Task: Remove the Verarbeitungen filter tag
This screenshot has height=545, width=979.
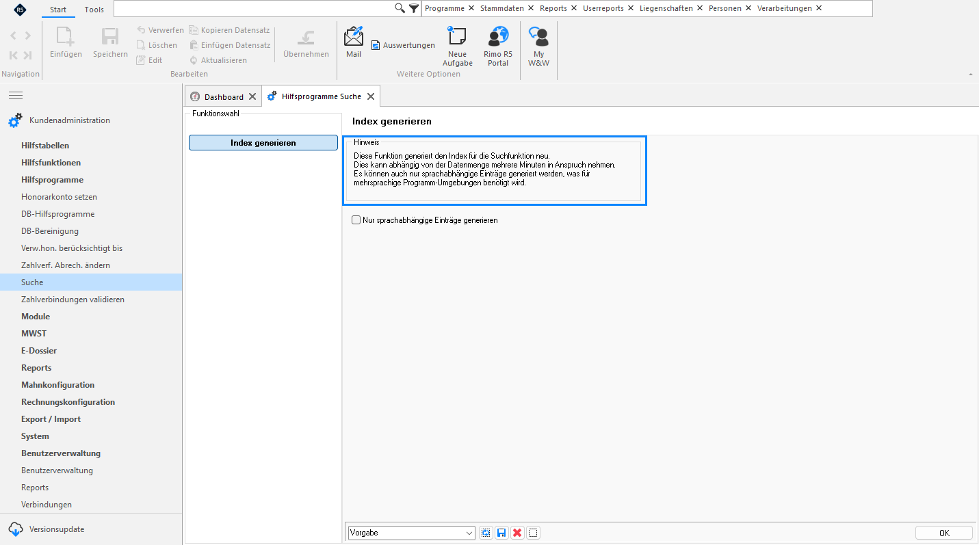Action: 819,8
